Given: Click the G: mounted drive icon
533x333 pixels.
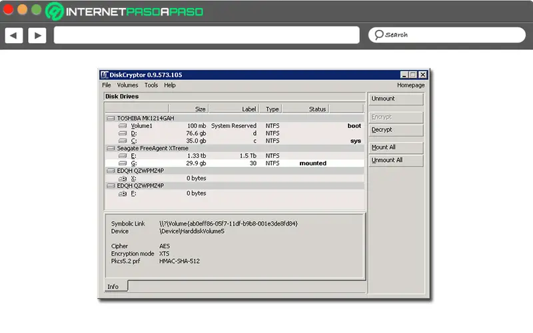Looking at the screenshot, I should pos(123,163).
